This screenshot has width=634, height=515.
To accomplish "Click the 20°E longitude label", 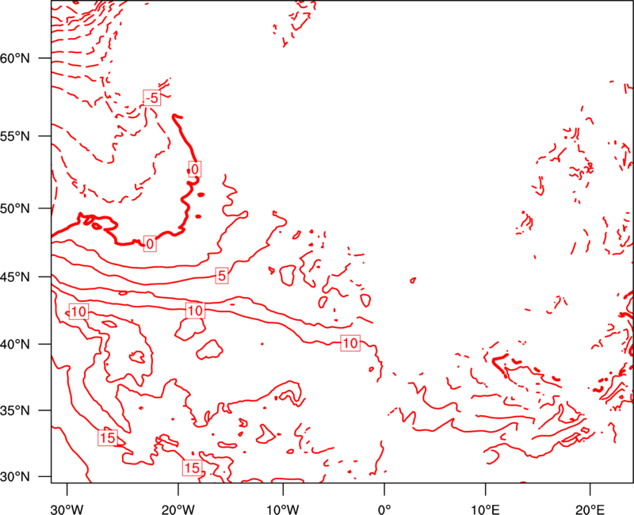I will (590, 509).
